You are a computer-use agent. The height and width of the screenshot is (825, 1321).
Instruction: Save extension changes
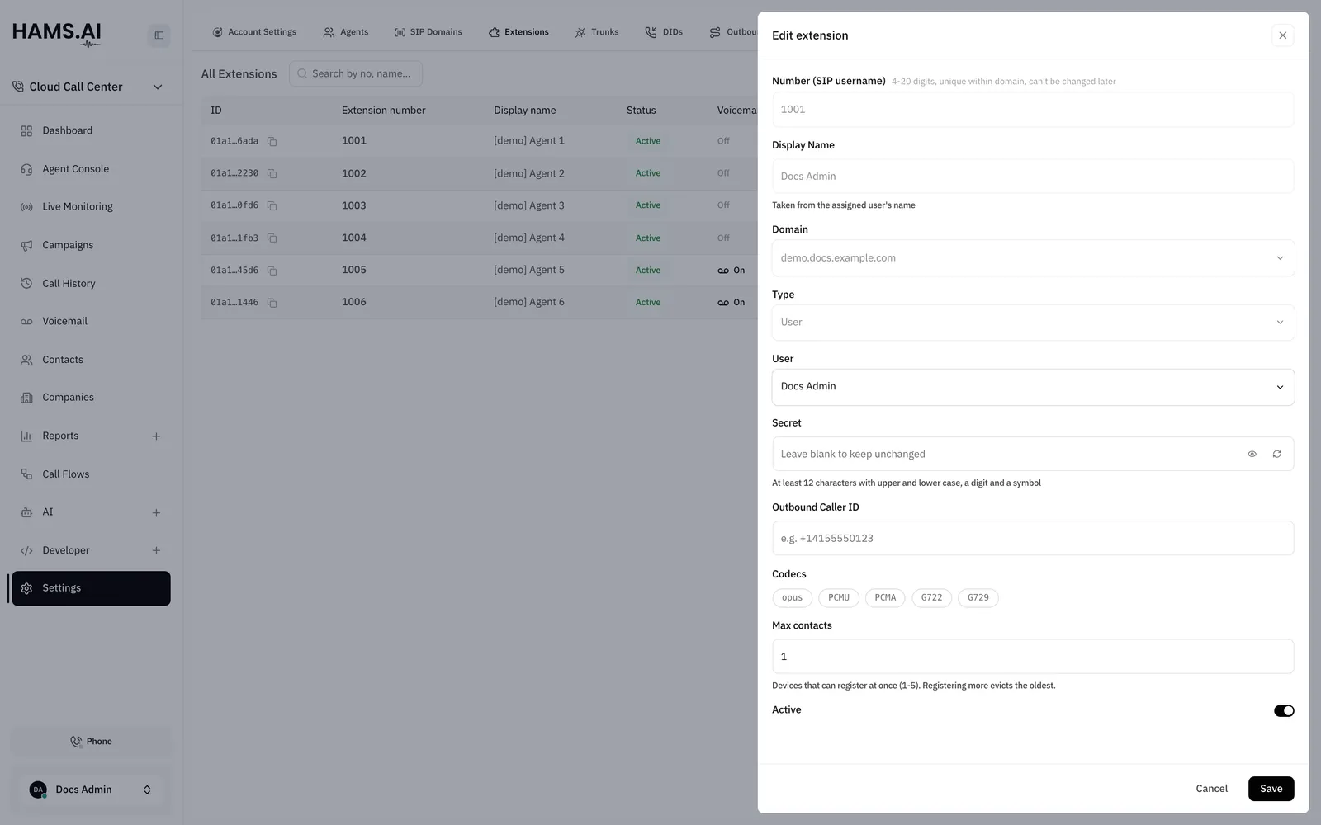tap(1271, 789)
